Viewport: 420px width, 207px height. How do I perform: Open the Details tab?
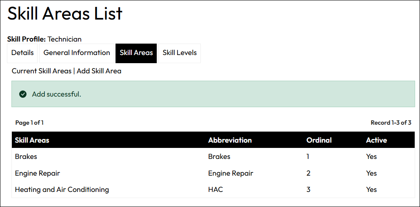[x=22, y=53]
